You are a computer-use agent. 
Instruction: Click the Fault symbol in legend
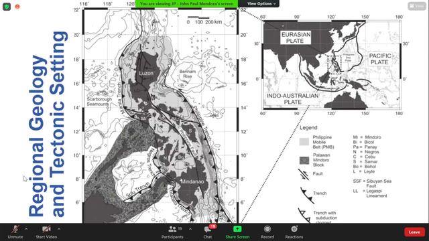304,174
